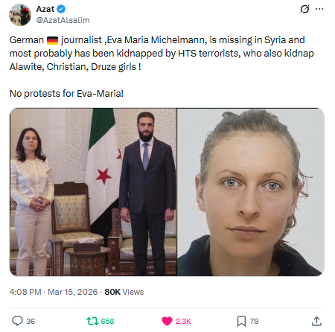Click the blue verified badge

point(61,9)
